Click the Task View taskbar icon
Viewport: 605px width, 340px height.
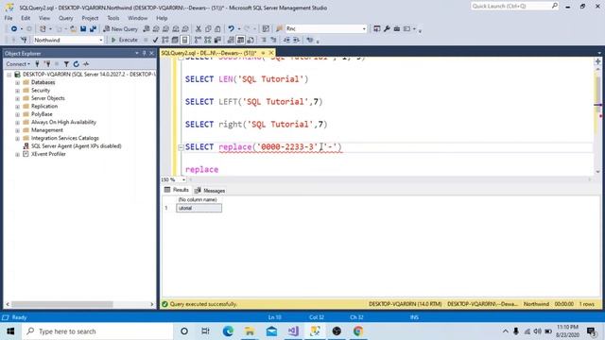tap(205, 331)
